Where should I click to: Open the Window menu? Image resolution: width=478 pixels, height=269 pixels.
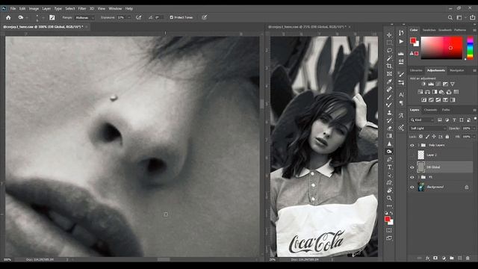115,8
